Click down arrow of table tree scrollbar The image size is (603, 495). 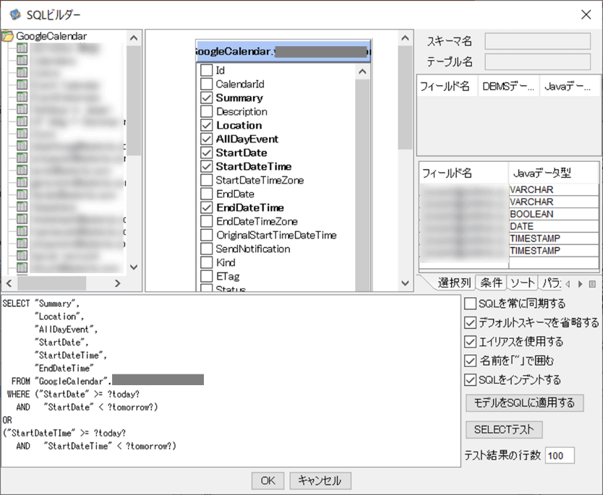134,267
